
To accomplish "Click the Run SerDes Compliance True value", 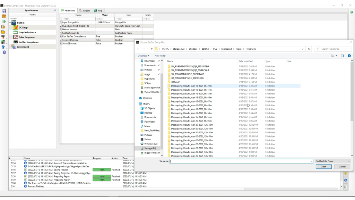I will pyautogui.click(x=105, y=36).
